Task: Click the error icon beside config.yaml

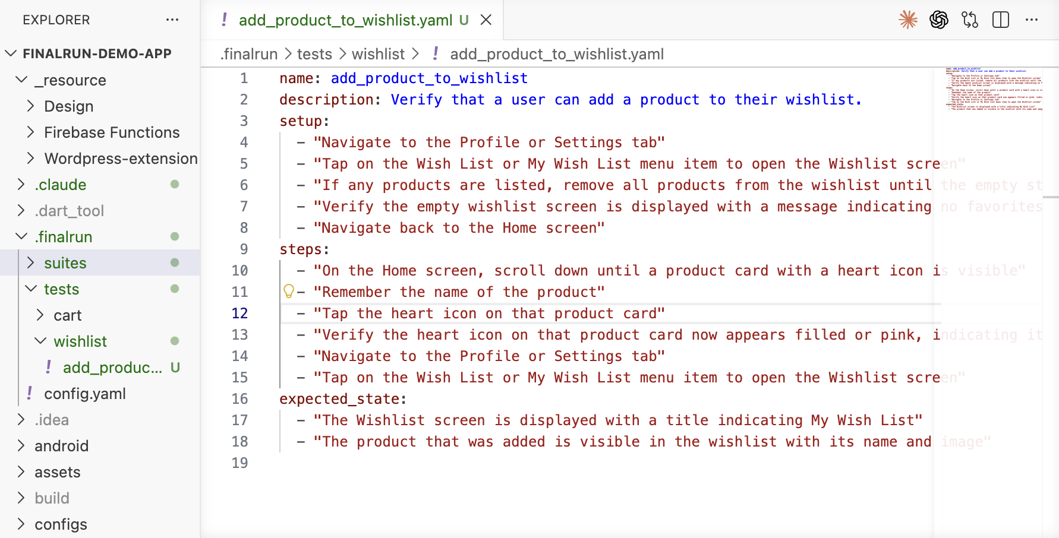Action: 29,393
